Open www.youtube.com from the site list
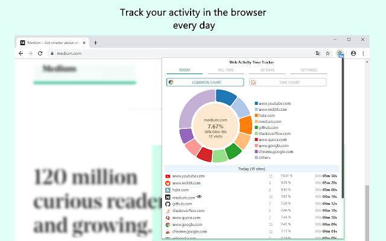Image resolution: width=386 pixels, height=241 pixels. [188, 176]
